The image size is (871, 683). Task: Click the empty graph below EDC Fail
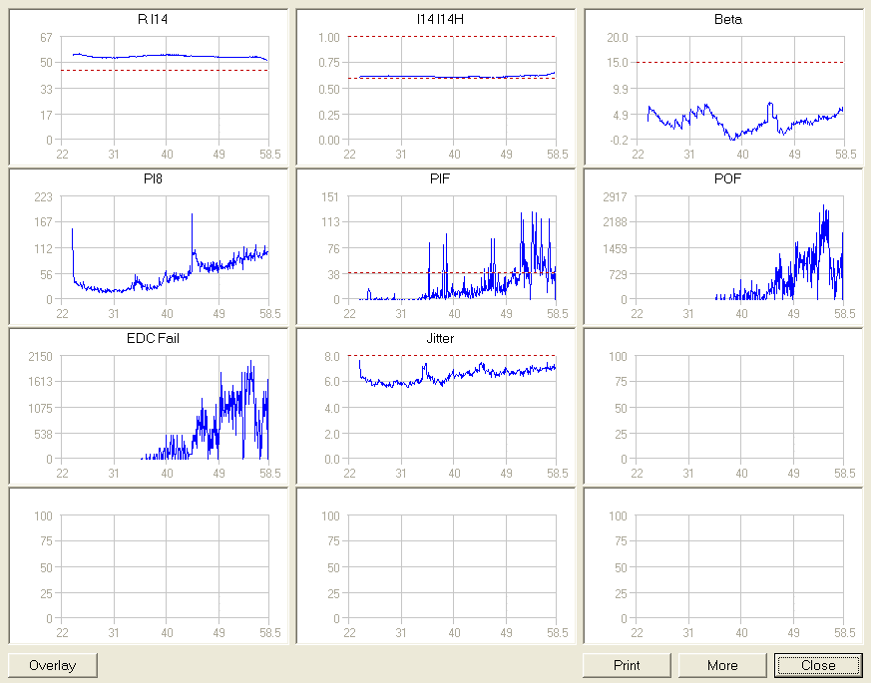point(165,566)
